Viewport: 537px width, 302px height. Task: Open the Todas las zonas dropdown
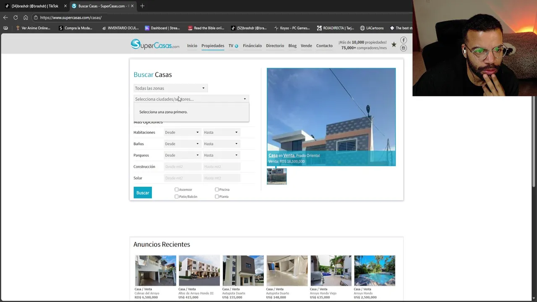pyautogui.click(x=170, y=88)
